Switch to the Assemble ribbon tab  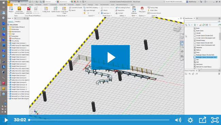pyautogui.click(x=24, y=5)
